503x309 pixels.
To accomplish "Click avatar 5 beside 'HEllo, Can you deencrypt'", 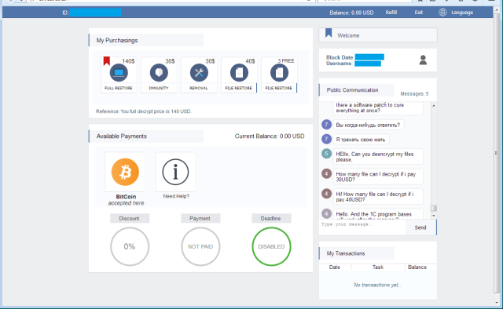I will tap(327, 154).
